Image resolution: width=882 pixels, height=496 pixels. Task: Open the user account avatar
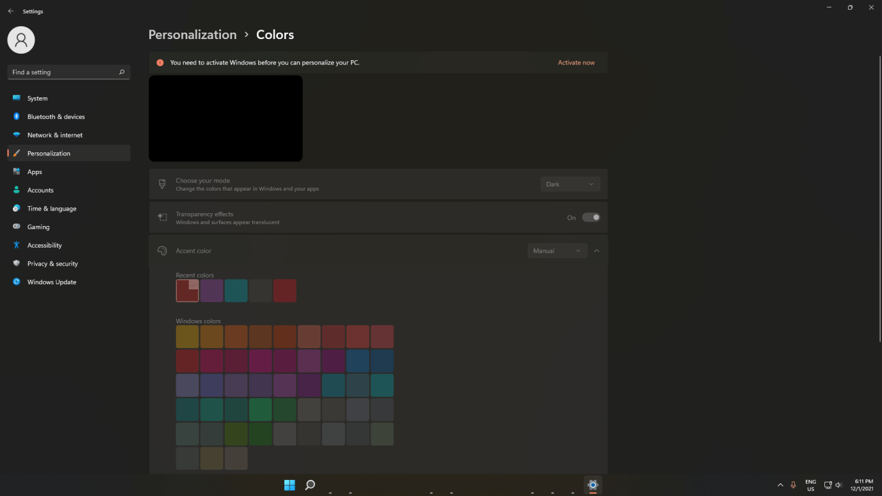pyautogui.click(x=21, y=40)
